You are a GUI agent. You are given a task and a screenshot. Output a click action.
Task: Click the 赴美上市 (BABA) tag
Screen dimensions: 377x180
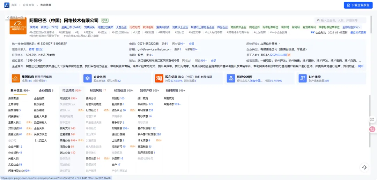[72, 27]
